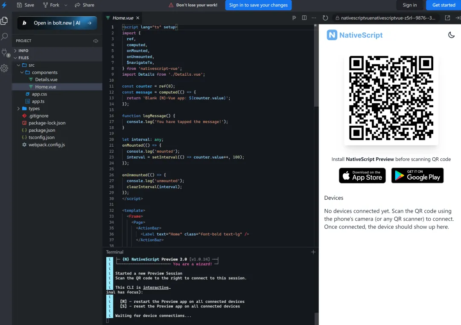Click 'function logMessage()' code line
Image resolution: width=461 pixels, height=325 pixels.
tap(149, 116)
